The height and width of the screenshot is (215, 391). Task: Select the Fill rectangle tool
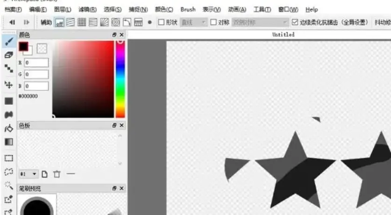point(9,101)
